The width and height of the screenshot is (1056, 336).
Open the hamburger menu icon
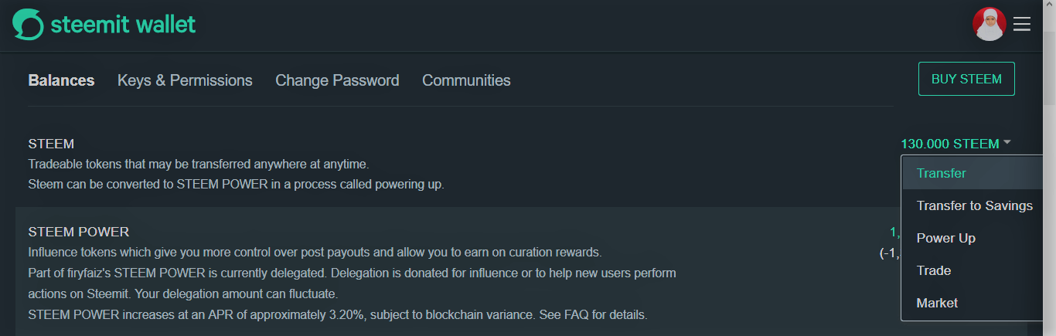pos(1022,25)
